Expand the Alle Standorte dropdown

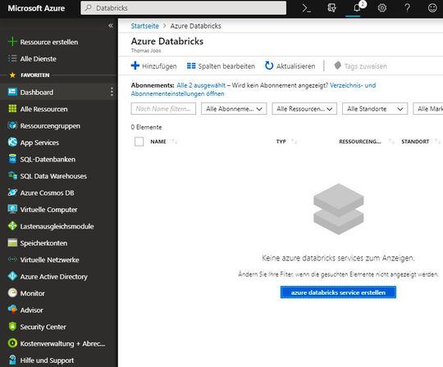coord(375,109)
